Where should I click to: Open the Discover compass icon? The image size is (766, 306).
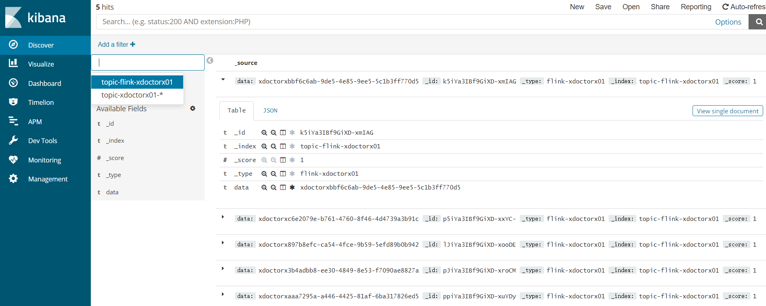pos(13,45)
